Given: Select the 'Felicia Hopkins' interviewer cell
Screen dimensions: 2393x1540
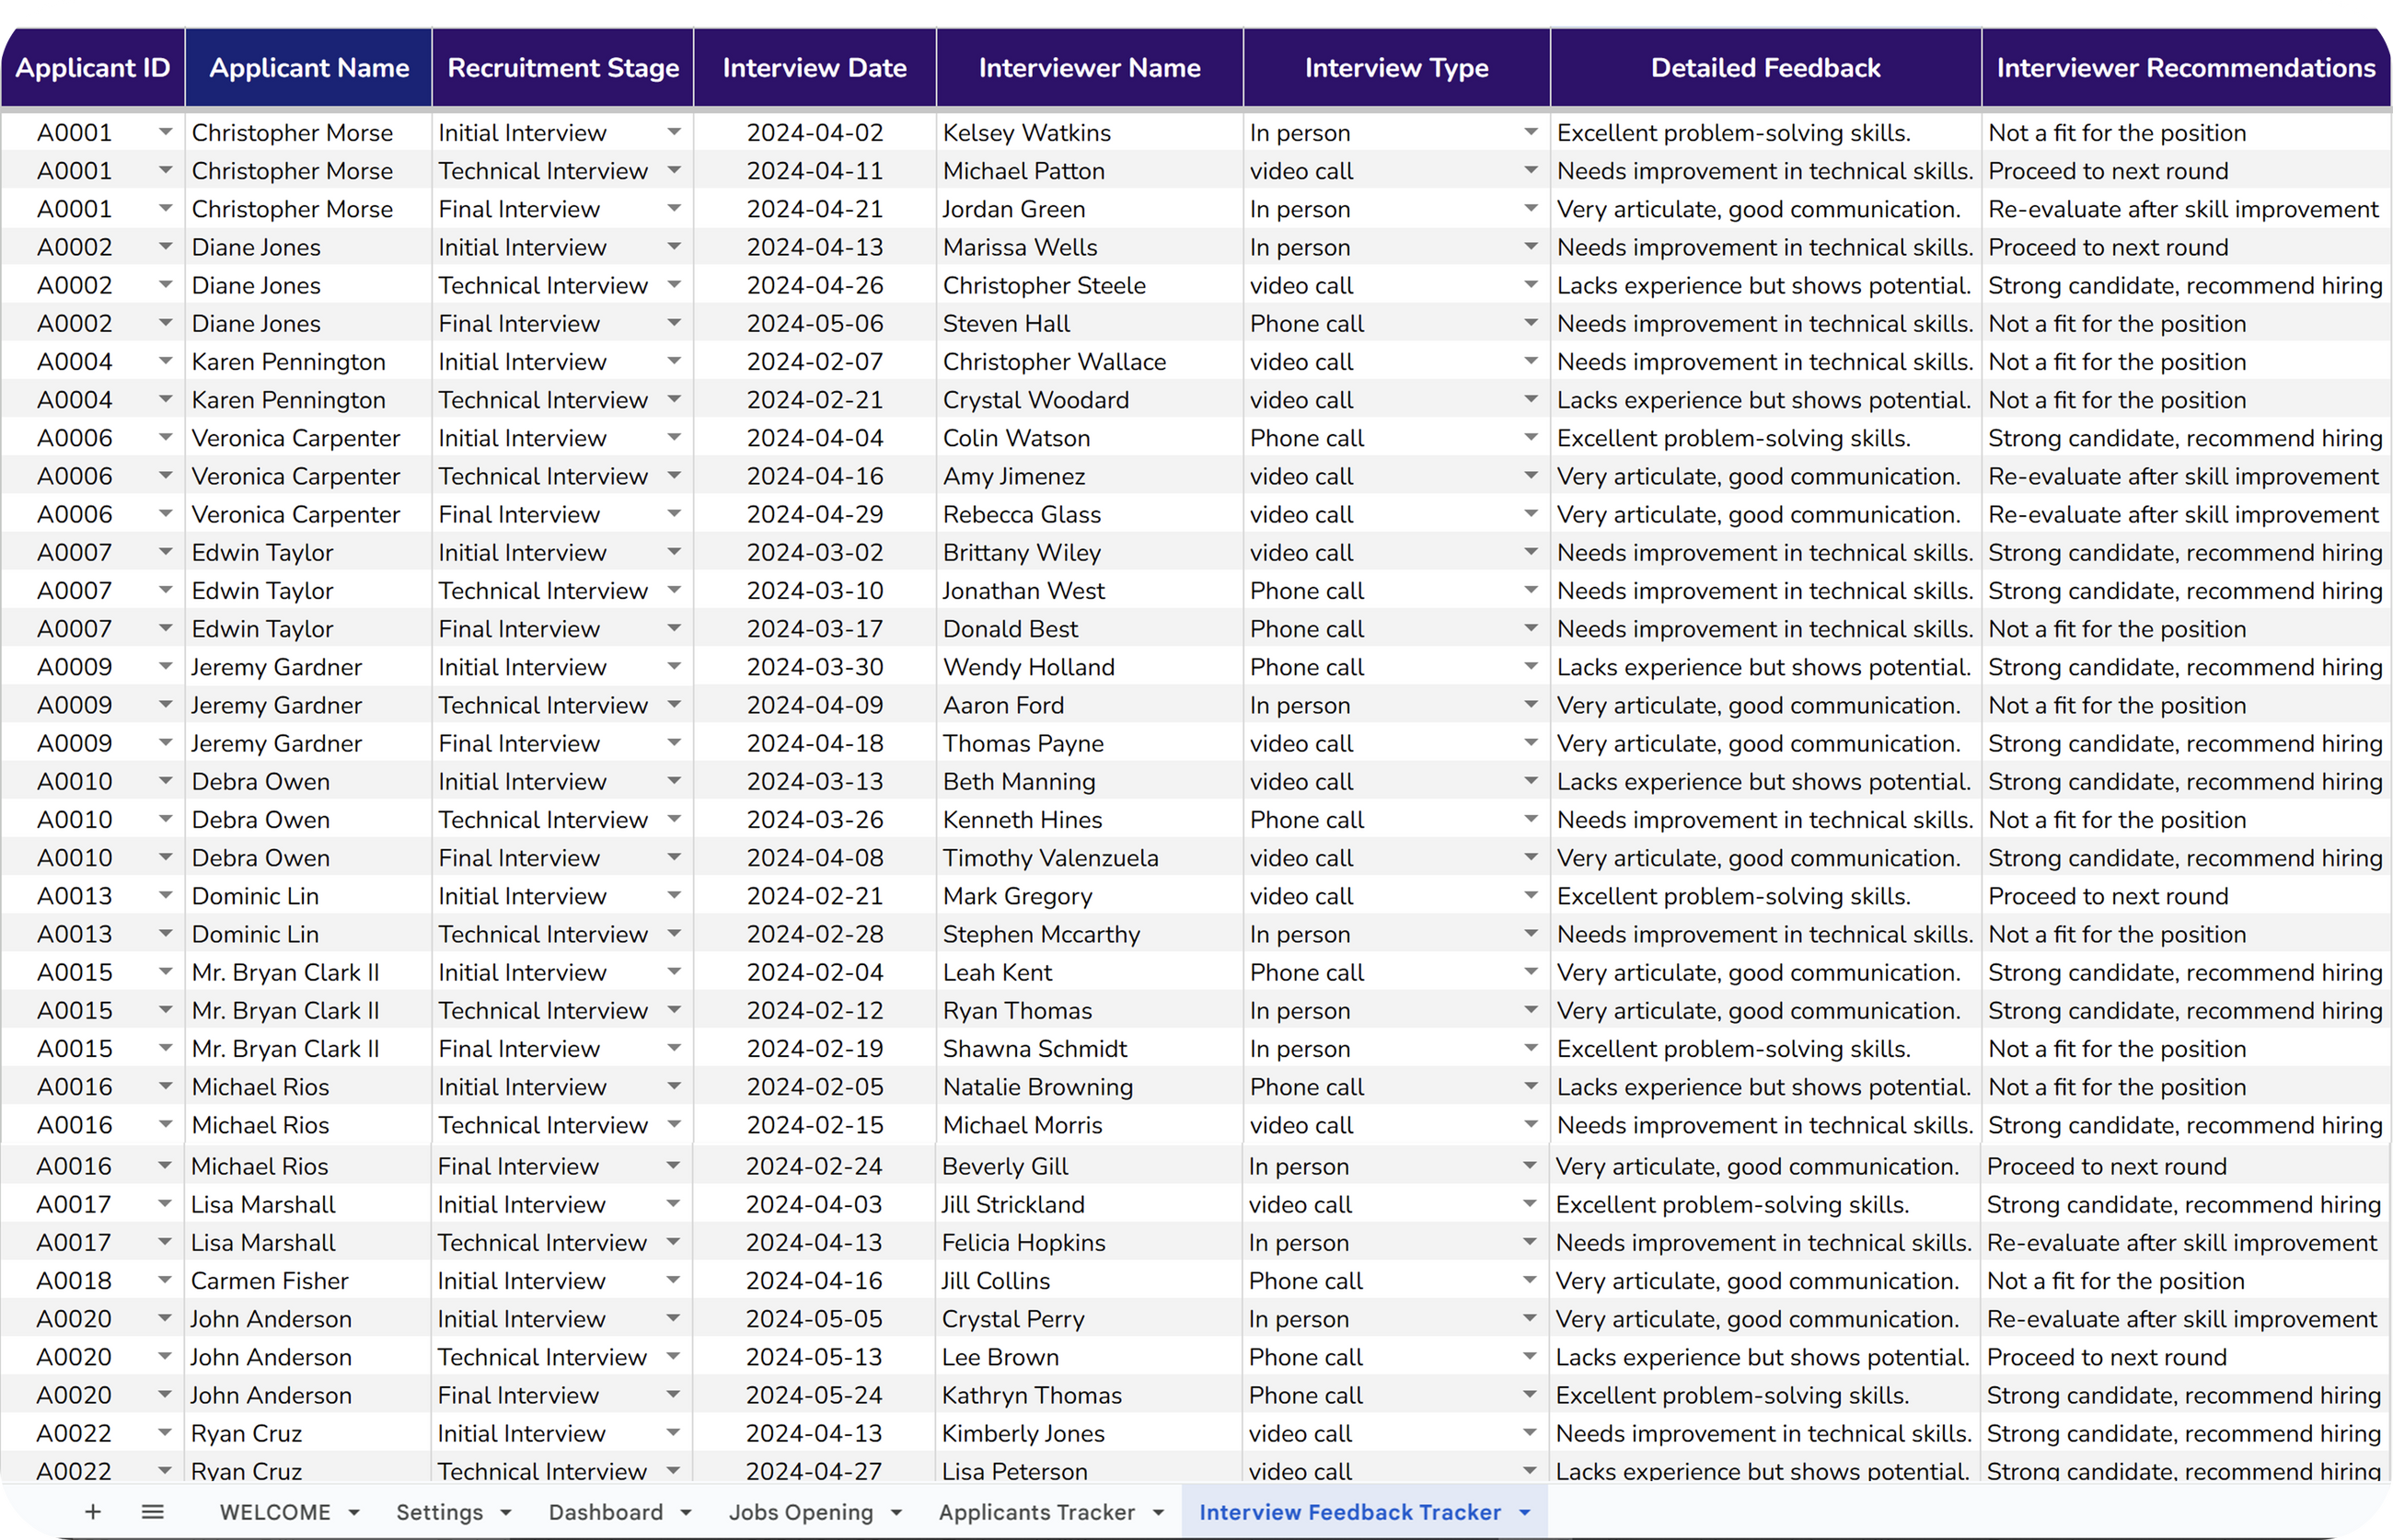Looking at the screenshot, I should [x=1090, y=1242].
